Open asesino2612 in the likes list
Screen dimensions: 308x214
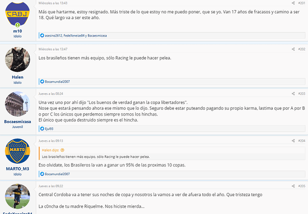tap(54, 36)
